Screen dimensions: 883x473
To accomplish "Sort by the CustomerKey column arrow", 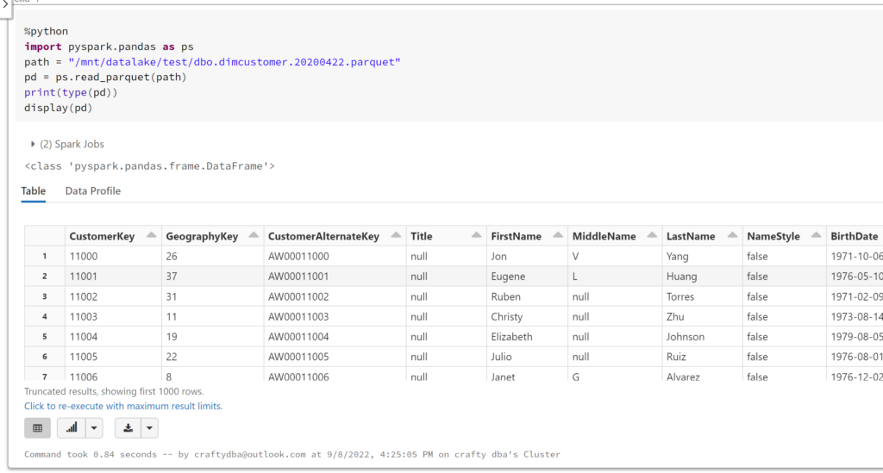I will click(152, 235).
